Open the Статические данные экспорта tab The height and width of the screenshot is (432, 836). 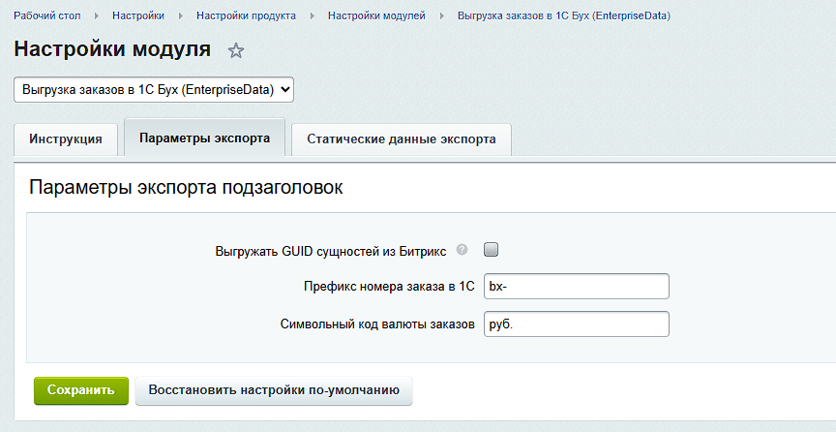tap(401, 139)
